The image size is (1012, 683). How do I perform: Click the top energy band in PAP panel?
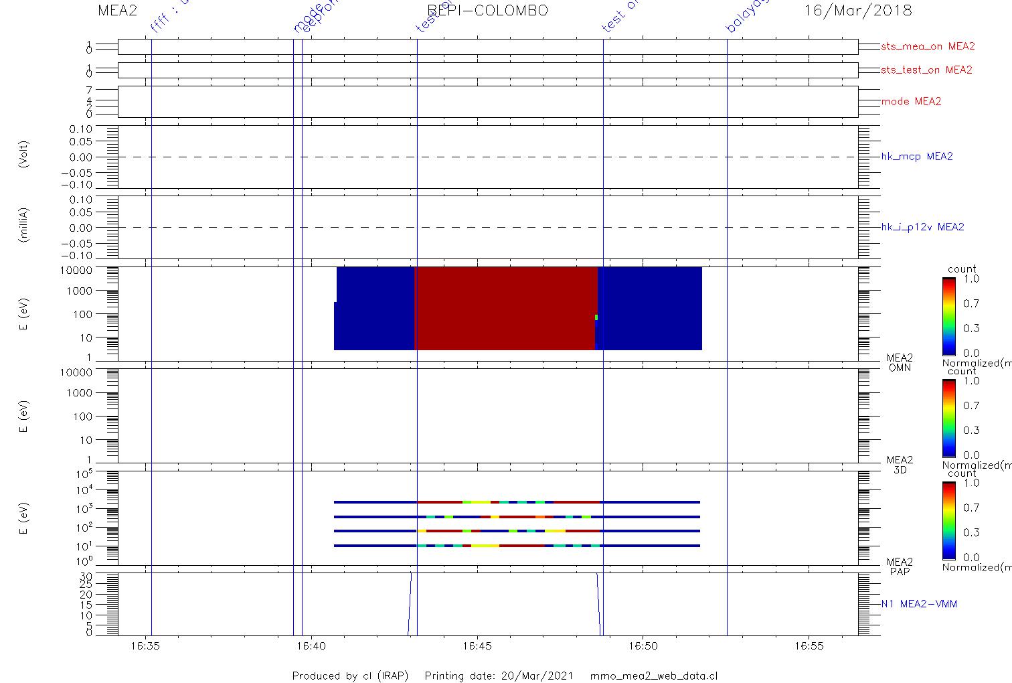517,502
